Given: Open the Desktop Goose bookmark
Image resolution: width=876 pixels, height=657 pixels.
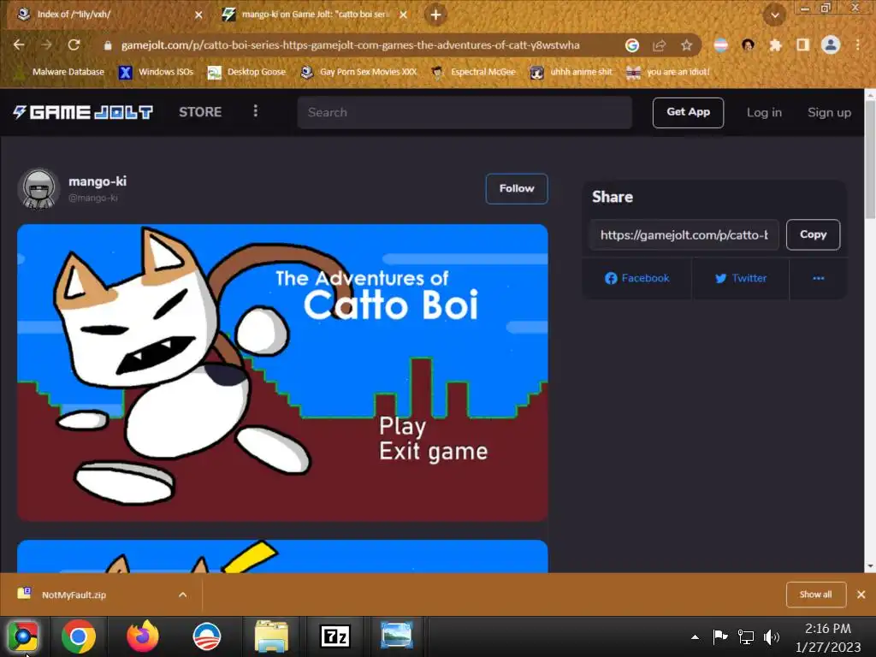Looking at the screenshot, I should (x=246, y=72).
